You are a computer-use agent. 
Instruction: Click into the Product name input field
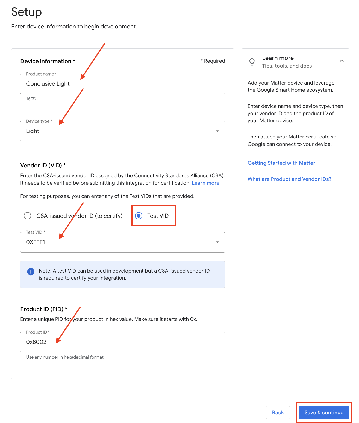click(x=123, y=84)
